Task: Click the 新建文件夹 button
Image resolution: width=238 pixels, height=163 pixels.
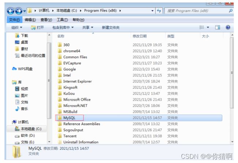Action: (x=111, y=27)
